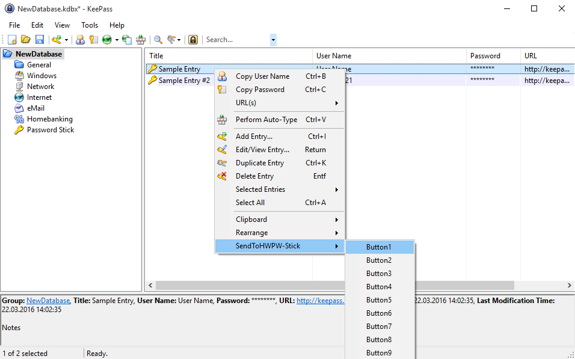Lock the workspace with the padlock icon
The image size is (575, 359).
pyautogui.click(x=193, y=40)
